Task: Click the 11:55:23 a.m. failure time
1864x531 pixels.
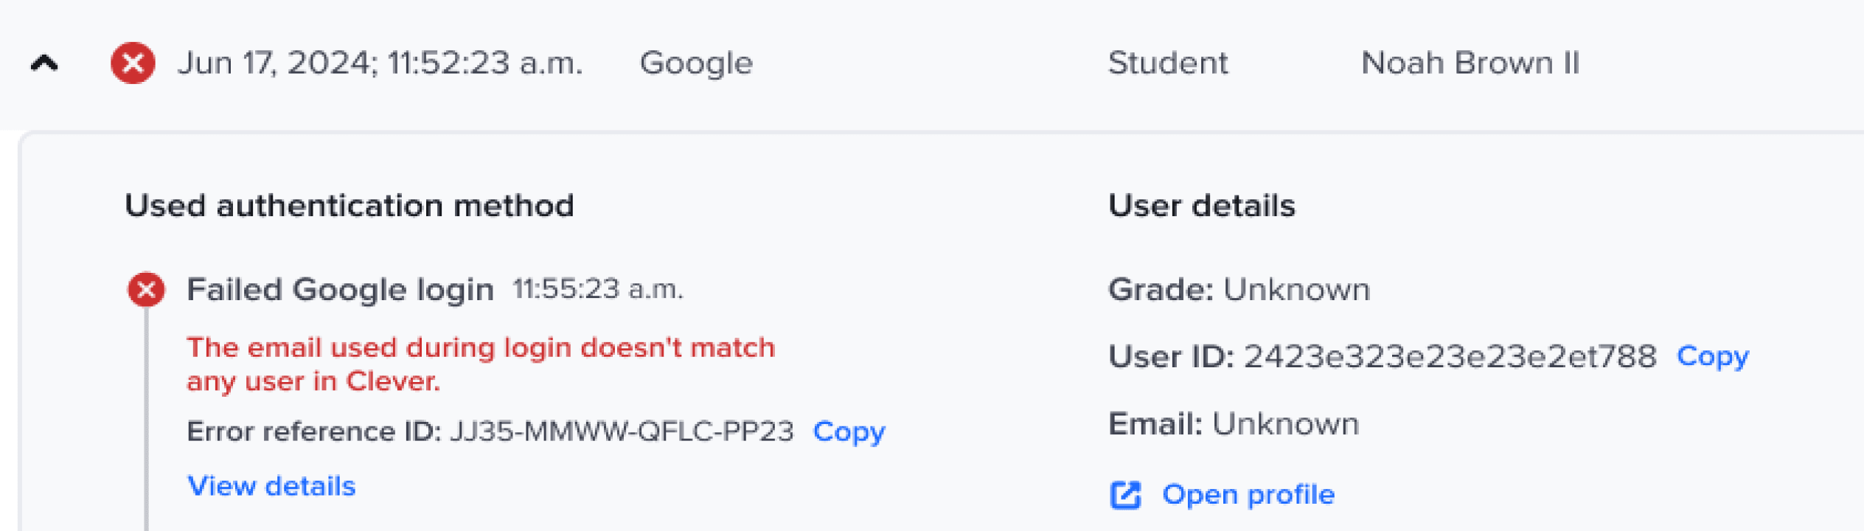Action: 598,289
